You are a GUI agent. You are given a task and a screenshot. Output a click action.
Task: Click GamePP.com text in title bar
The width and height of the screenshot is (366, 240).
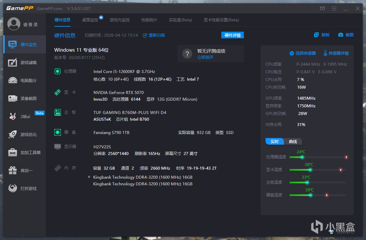50,9
